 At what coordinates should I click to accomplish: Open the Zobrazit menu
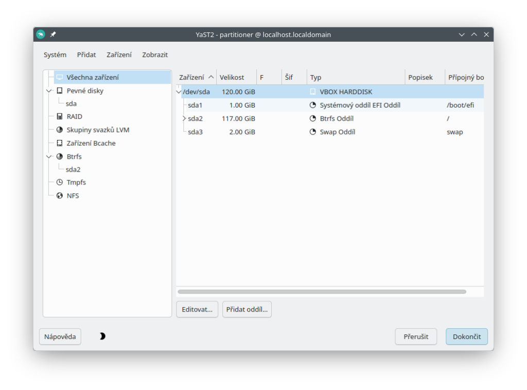[x=155, y=55]
